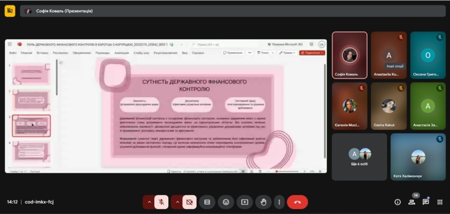The image size is (450, 214).
Task: Select slide 4 thumbnail in panel
Action: pyautogui.click(x=31, y=152)
